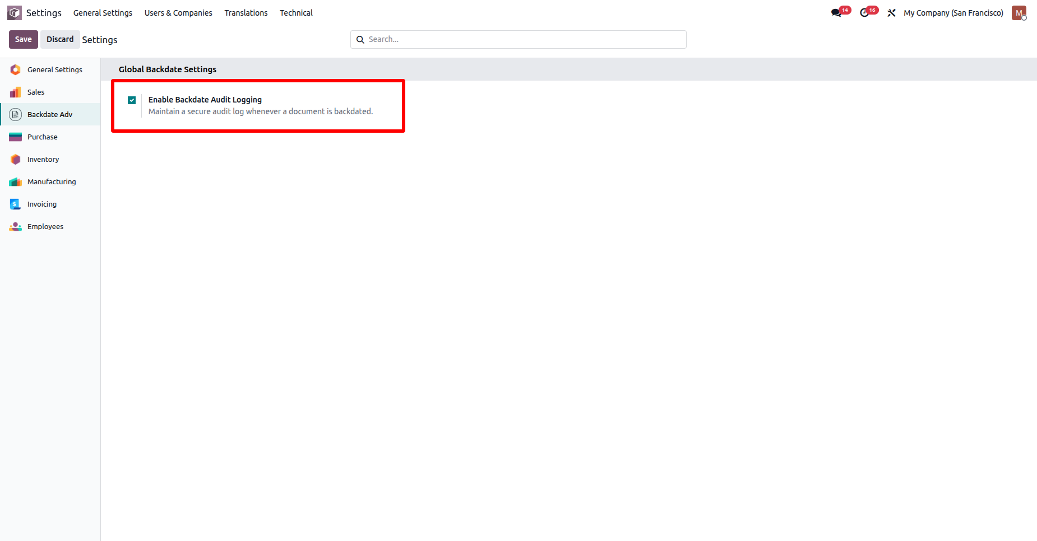Open the company switcher My Company (San Francisco)
Image resolution: width=1037 pixels, height=541 pixels.
[953, 13]
